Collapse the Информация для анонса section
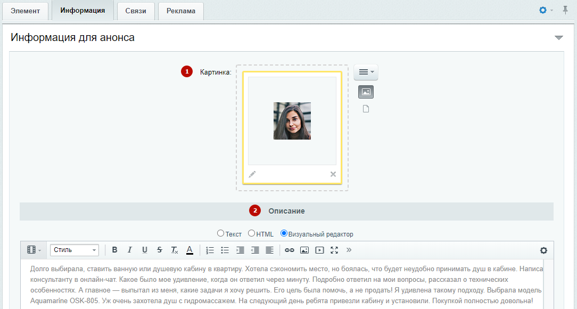The image size is (577, 309). (558, 38)
